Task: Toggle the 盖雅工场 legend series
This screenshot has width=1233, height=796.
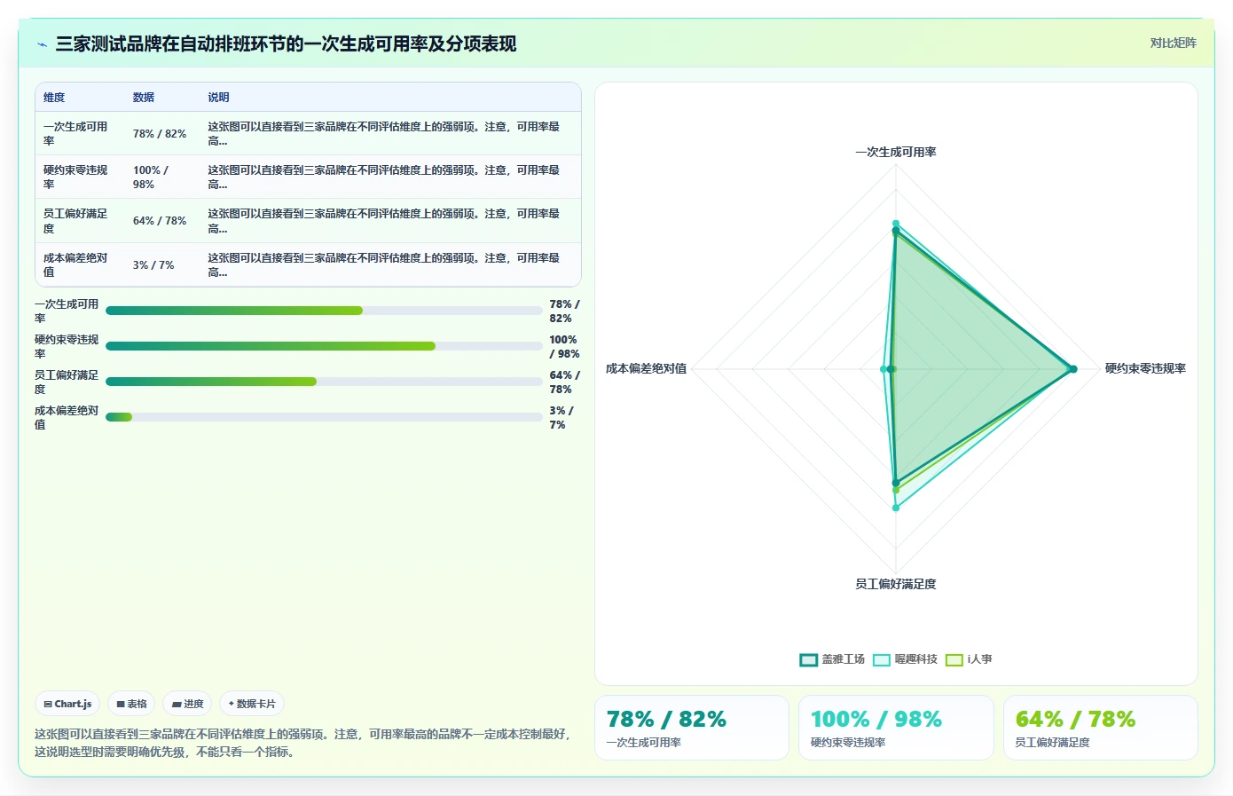Action: [x=832, y=659]
